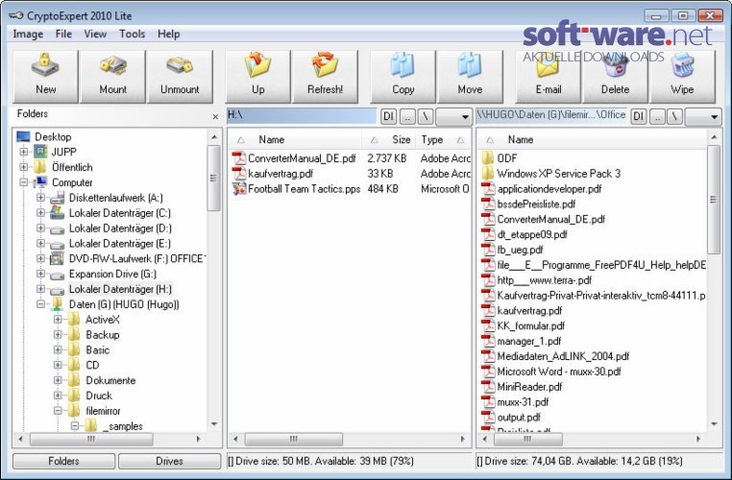Select kaufvertrag.pdf icon in H:\ pane
This screenshot has width=732, height=480.
[239, 174]
